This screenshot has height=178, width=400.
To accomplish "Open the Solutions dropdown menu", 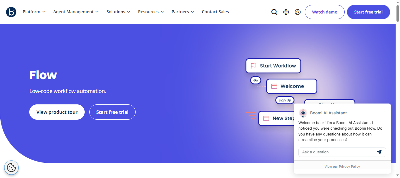I will click(x=118, y=12).
